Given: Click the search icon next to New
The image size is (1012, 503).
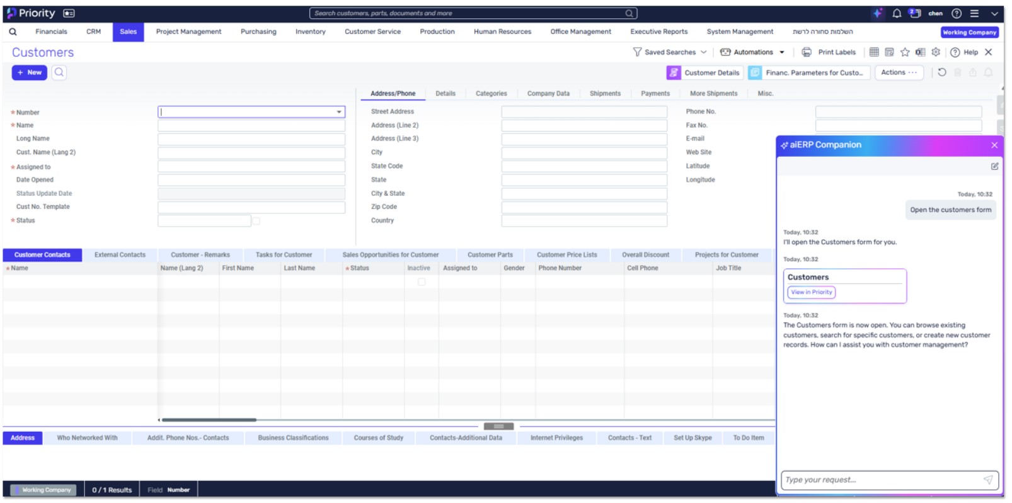Looking at the screenshot, I should coord(59,72).
